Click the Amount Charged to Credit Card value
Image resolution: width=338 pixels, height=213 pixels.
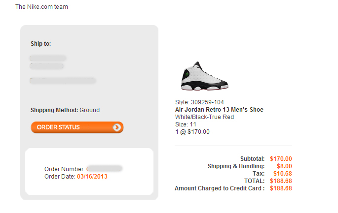click(x=281, y=188)
